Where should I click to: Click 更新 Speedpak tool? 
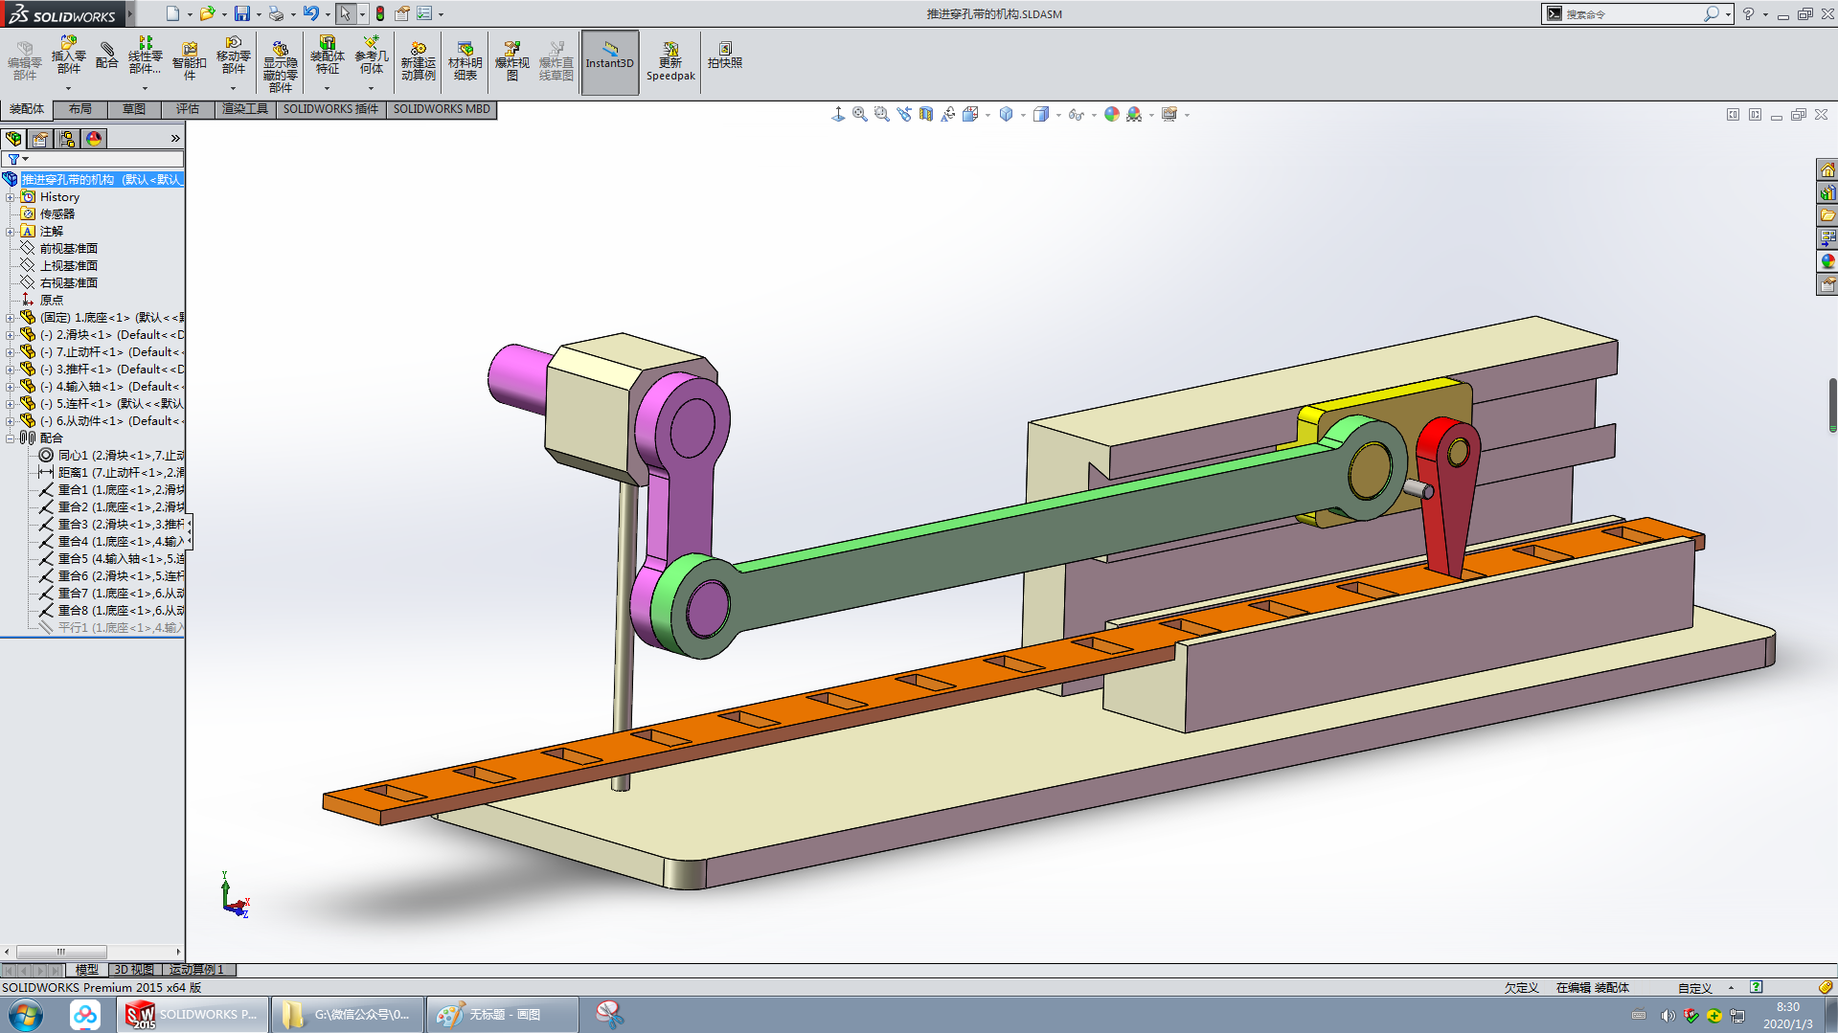(670, 61)
